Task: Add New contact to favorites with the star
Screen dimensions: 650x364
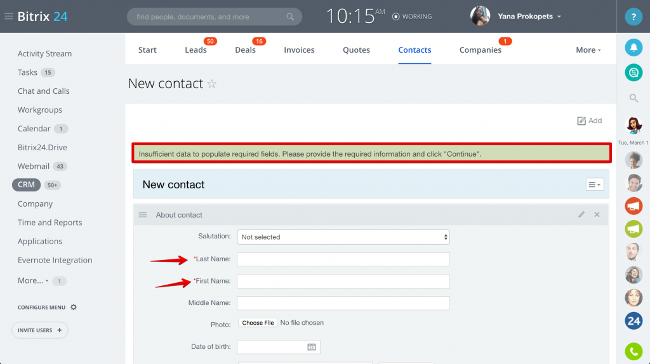Action: click(212, 84)
